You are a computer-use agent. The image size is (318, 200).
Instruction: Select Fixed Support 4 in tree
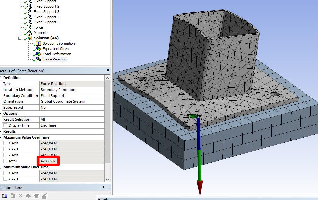click(46, 17)
